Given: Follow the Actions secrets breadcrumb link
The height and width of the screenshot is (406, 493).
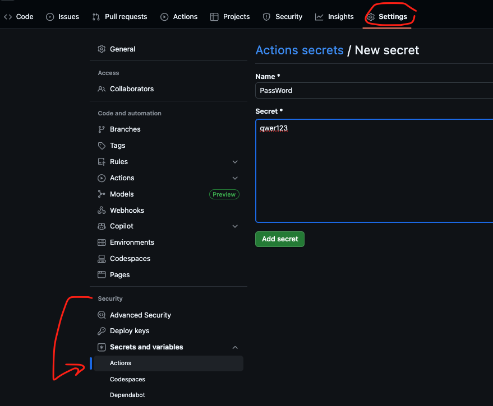Looking at the screenshot, I should pyautogui.click(x=300, y=50).
